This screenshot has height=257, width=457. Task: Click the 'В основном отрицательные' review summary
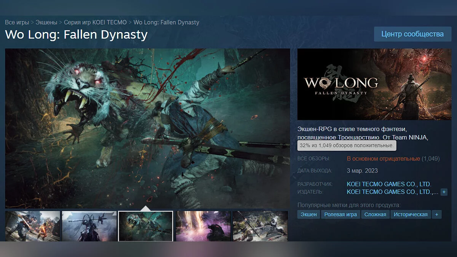(383, 158)
